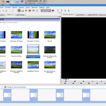Open the Render menu
Image resolution: width=106 pixels, height=106 pixels.
point(21,7)
